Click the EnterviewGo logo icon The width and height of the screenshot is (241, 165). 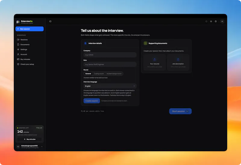click(18, 22)
